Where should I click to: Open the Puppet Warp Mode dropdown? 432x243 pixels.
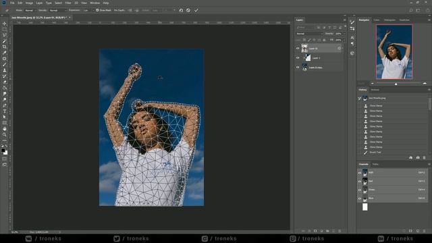click(30, 10)
